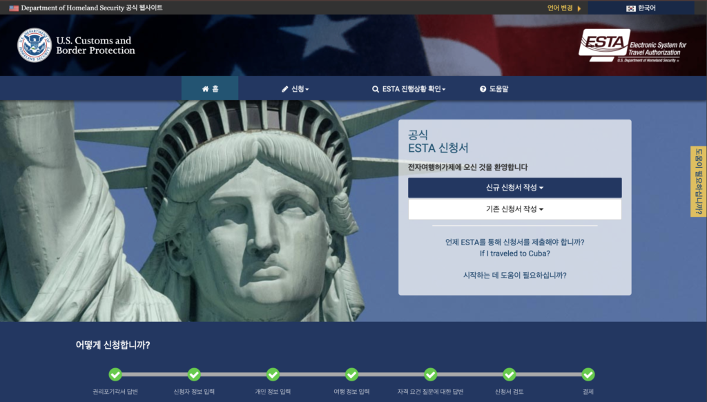Expand the 신규 신청서 작성 dropdown button
The image size is (707, 402).
(x=514, y=188)
